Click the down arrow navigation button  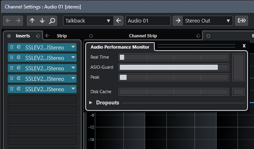point(42,20)
